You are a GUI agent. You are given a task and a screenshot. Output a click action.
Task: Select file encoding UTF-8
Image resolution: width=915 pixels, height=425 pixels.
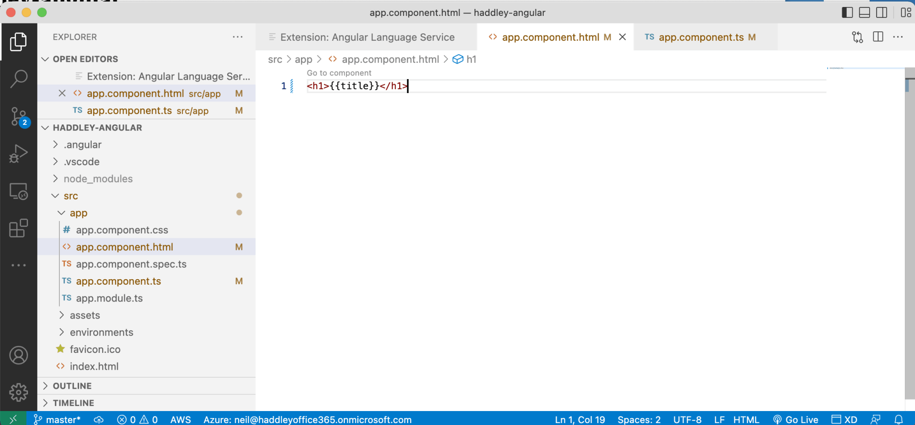pyautogui.click(x=687, y=420)
